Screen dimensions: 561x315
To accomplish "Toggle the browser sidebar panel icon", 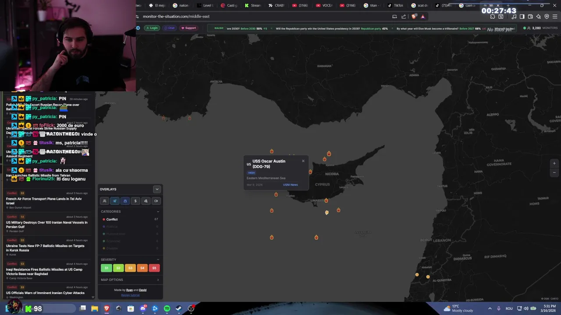I will coord(522,17).
